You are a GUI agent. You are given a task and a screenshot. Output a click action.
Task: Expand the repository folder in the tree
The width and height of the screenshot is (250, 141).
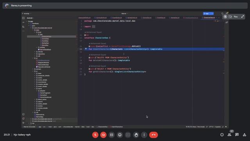click(35, 54)
